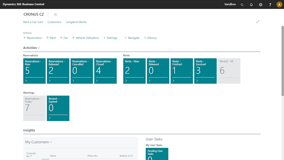Open the Rents - Finished tile

182,71
